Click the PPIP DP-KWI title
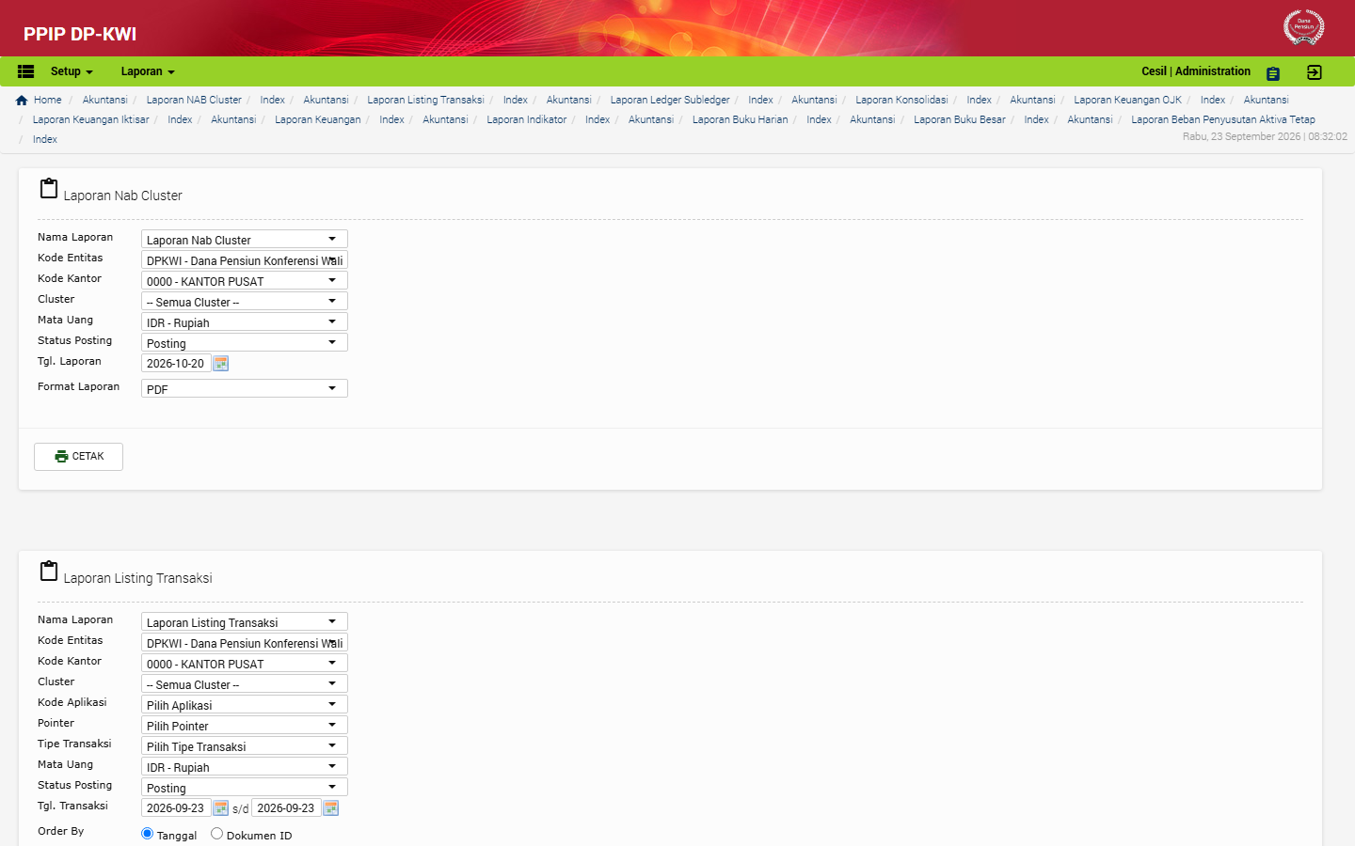This screenshot has height=846, width=1355. (80, 34)
